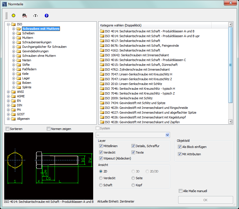Open the system dropdown showing '--'
The width and height of the screenshot is (239, 209).
tap(167, 135)
